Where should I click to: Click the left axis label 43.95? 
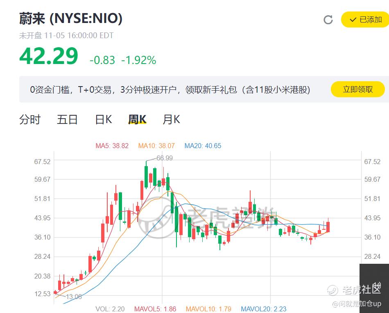pos(42,218)
